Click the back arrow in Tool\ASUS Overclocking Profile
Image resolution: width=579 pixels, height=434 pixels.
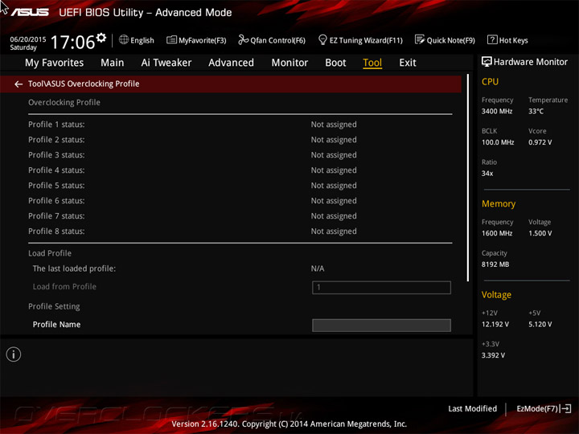[x=18, y=84]
